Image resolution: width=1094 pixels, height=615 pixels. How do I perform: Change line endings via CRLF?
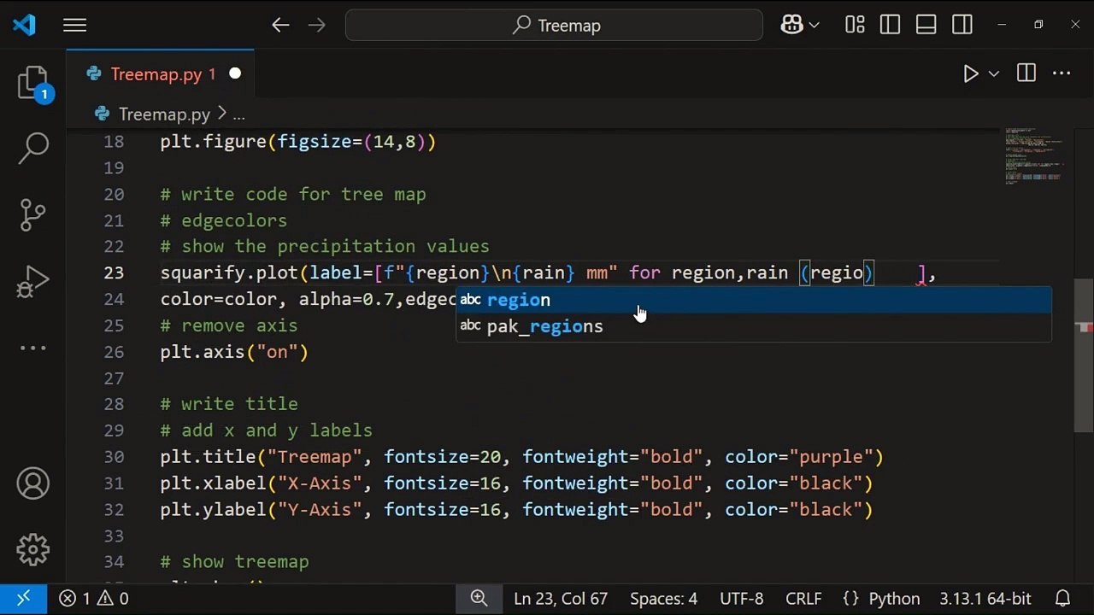(803, 599)
